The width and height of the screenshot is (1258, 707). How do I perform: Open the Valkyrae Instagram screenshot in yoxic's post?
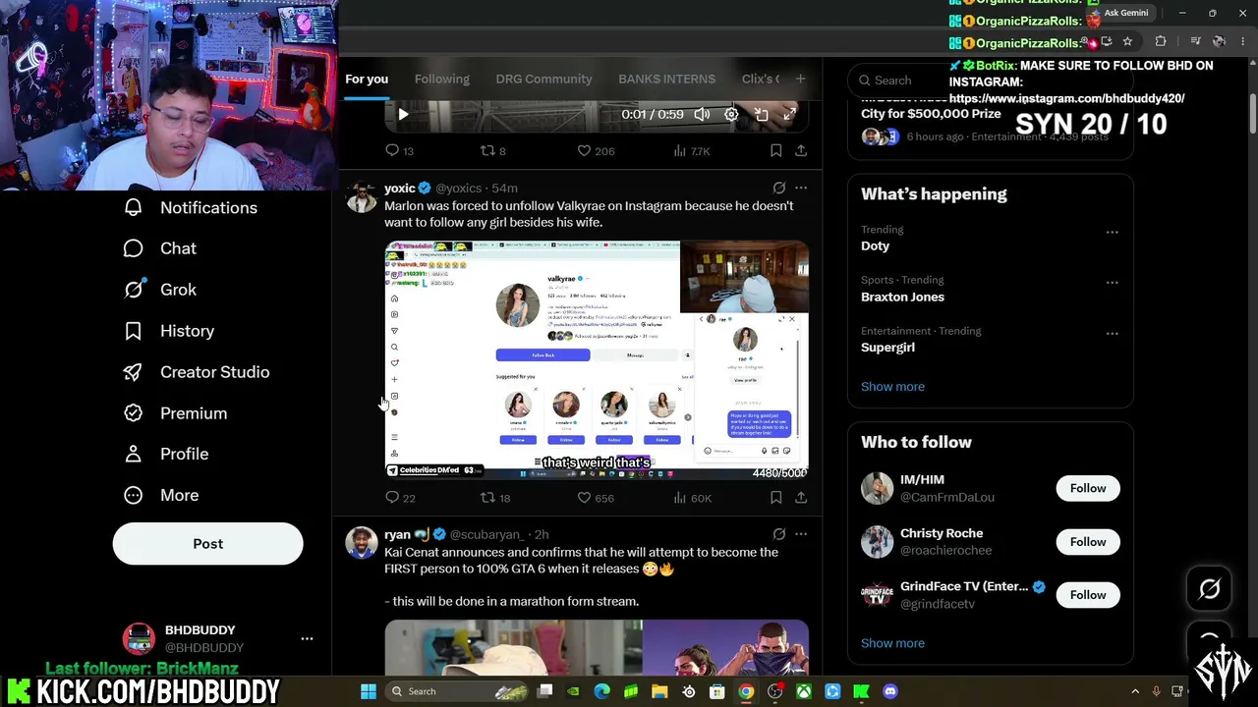pos(597,360)
